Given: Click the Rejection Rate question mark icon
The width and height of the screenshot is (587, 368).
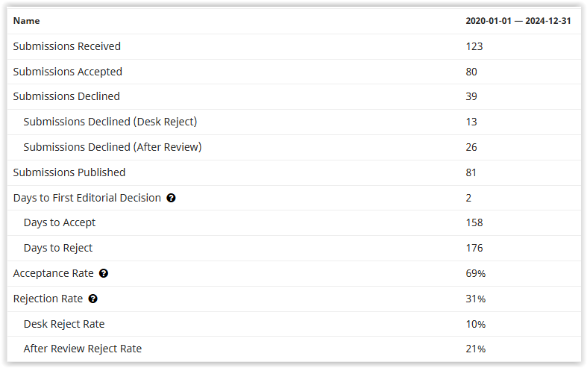Looking at the screenshot, I should click(92, 299).
